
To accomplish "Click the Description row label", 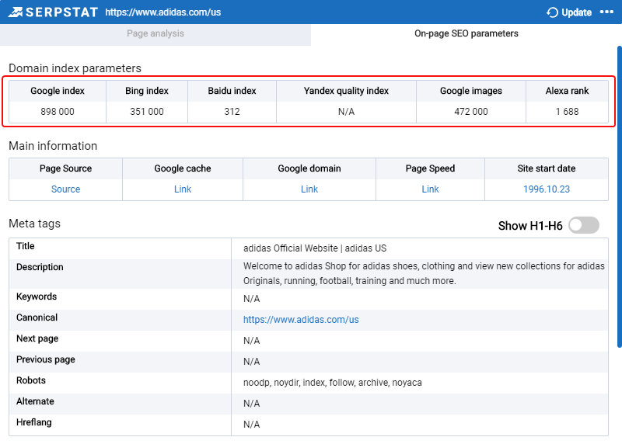I will click(x=40, y=267).
